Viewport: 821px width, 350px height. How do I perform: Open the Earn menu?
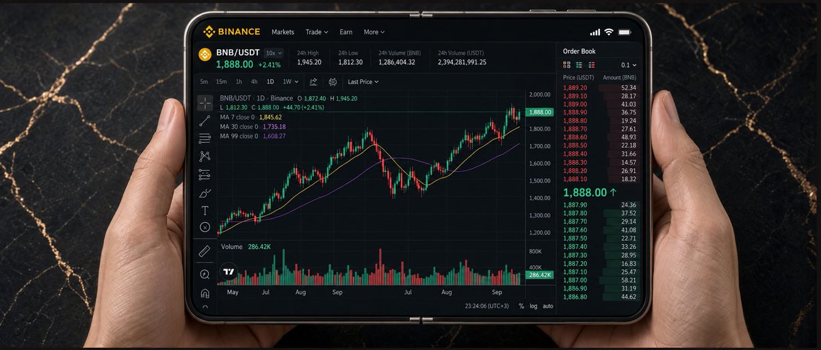point(346,32)
